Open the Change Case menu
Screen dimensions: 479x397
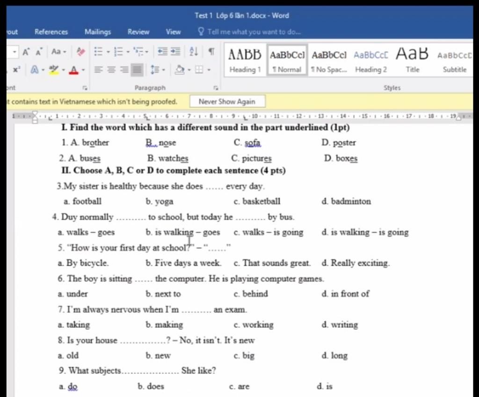[x=58, y=51]
